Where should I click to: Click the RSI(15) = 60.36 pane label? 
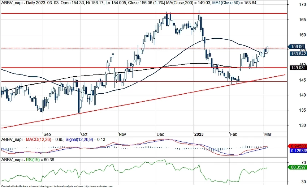pos(40,160)
